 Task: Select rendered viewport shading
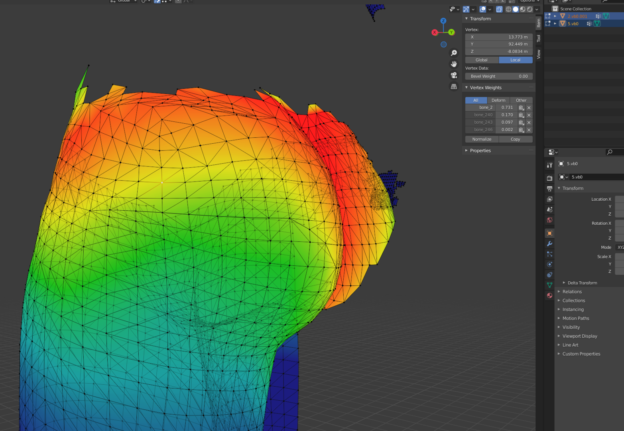pyautogui.click(x=530, y=9)
